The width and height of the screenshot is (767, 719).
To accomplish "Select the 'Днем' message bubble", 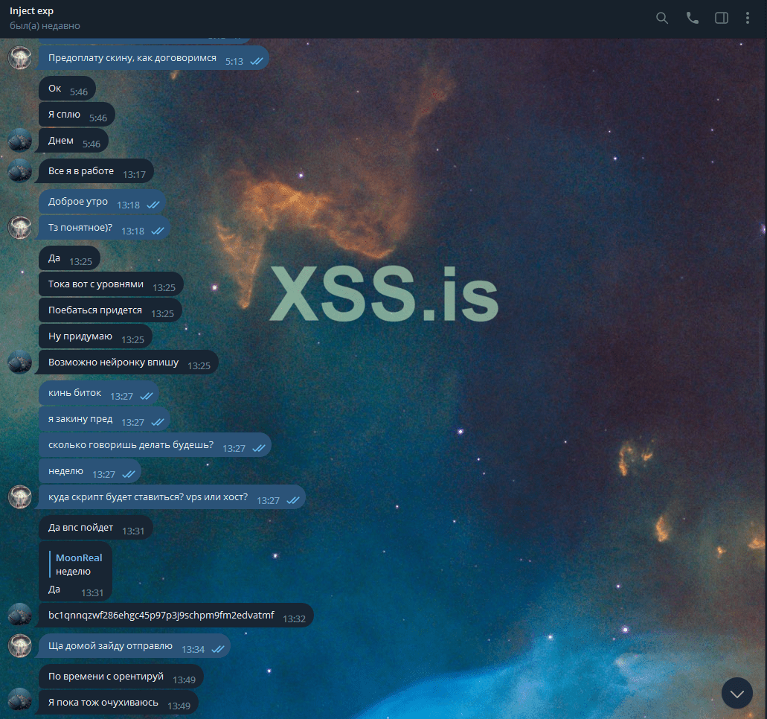I will 72,141.
